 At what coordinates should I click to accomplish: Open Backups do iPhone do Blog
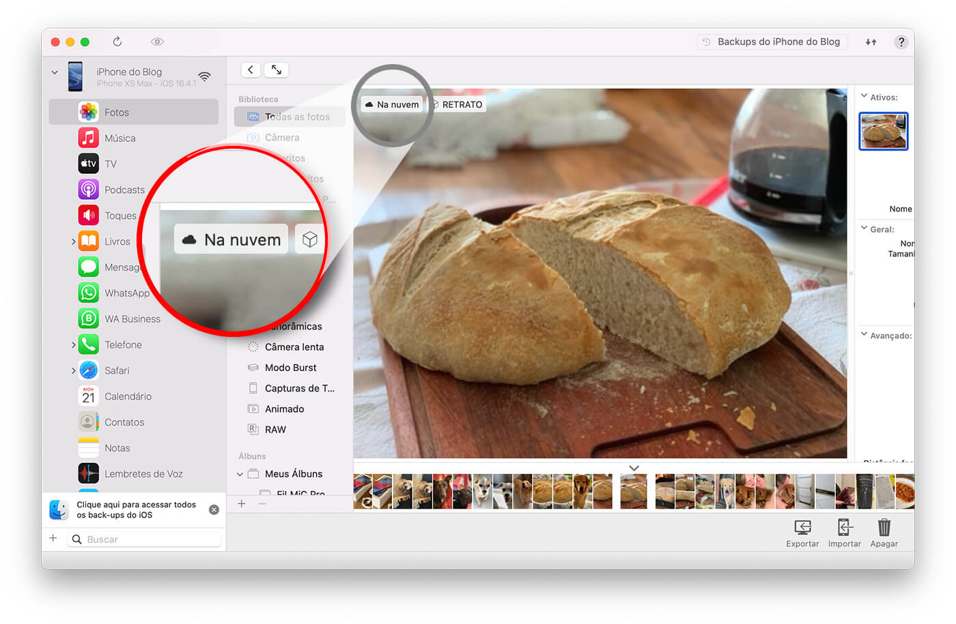point(772,42)
